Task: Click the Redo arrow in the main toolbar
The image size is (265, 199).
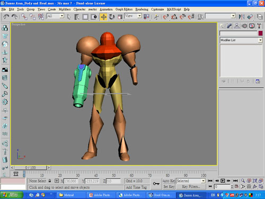Action: pyautogui.click(x=14, y=17)
